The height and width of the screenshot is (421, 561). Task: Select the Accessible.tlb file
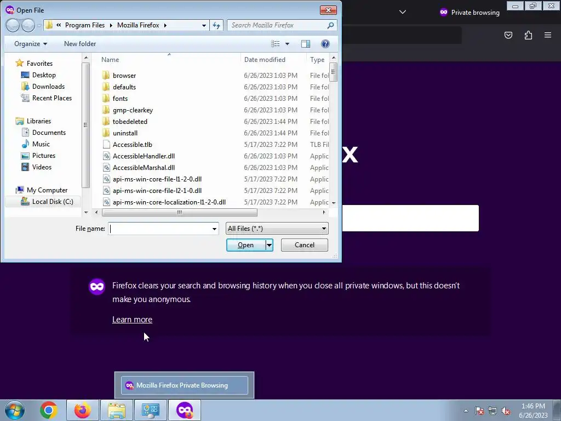[133, 144]
